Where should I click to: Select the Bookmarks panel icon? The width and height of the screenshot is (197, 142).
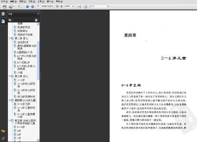click(3, 21)
